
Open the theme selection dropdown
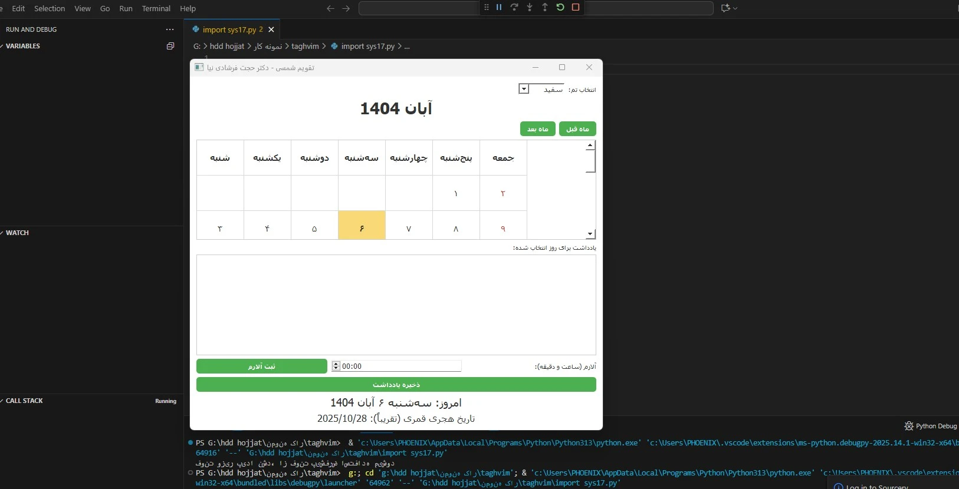(524, 89)
